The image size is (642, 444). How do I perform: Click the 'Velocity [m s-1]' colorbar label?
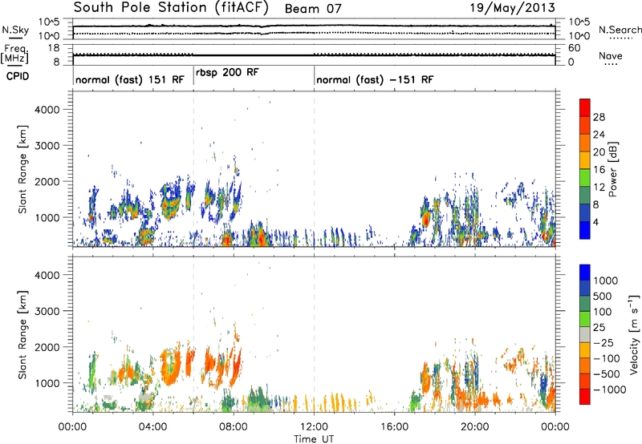tap(634, 334)
